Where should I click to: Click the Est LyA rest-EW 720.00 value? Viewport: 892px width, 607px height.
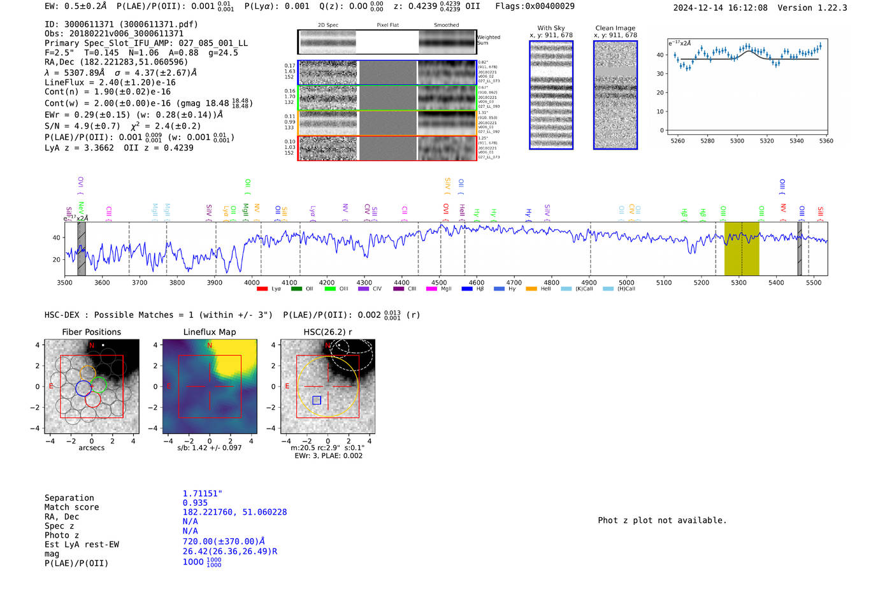click(x=224, y=541)
